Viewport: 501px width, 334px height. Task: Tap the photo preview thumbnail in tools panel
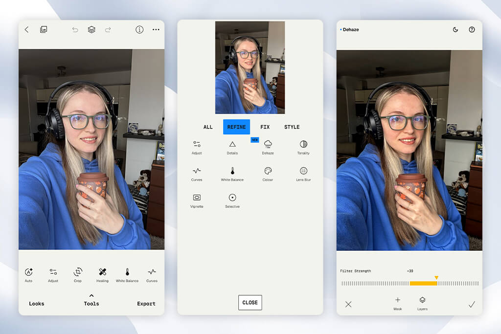(250, 67)
